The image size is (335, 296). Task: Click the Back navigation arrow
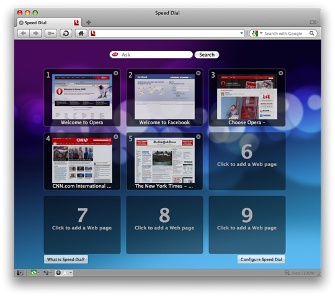[x=24, y=34]
